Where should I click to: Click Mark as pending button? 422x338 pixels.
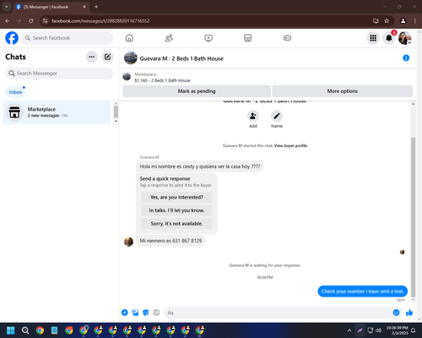point(197,91)
